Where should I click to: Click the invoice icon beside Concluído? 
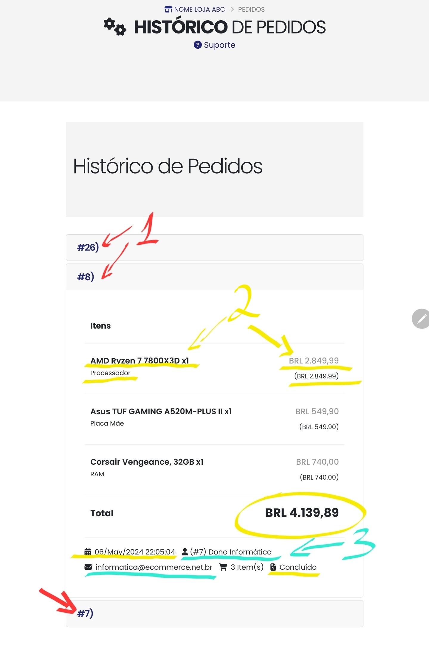point(273,567)
